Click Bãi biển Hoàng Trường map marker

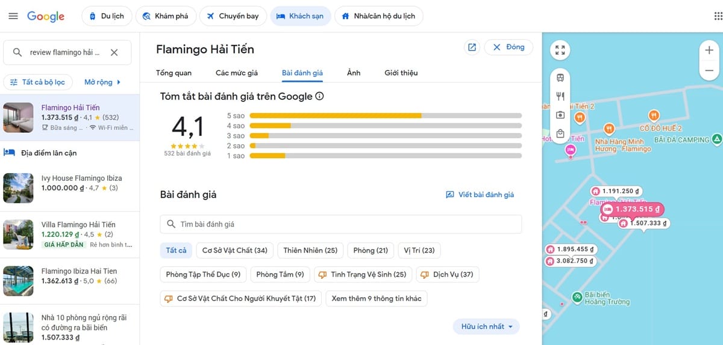click(x=577, y=297)
